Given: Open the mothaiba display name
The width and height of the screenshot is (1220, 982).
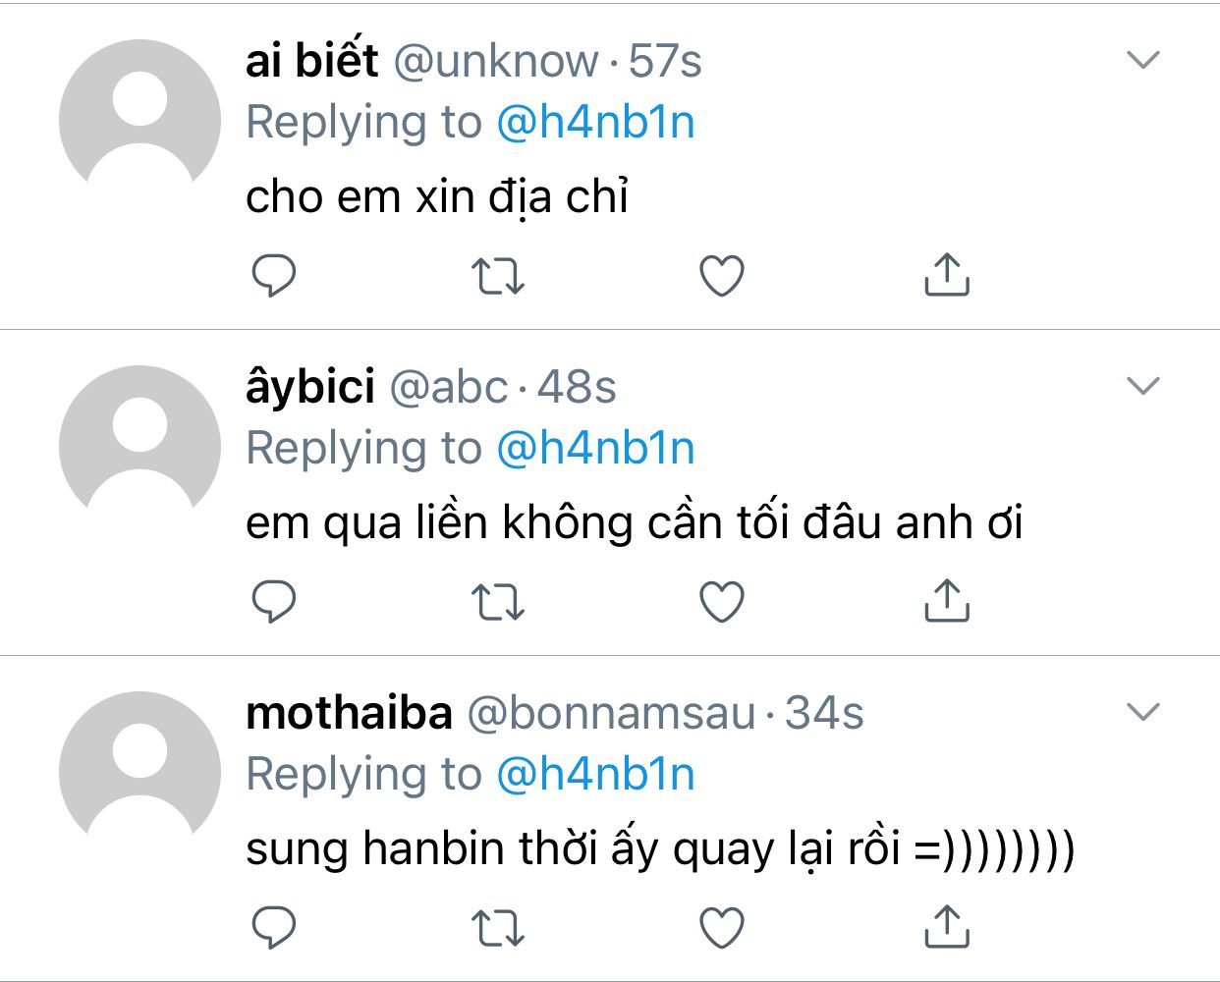Looking at the screenshot, I should 349,713.
